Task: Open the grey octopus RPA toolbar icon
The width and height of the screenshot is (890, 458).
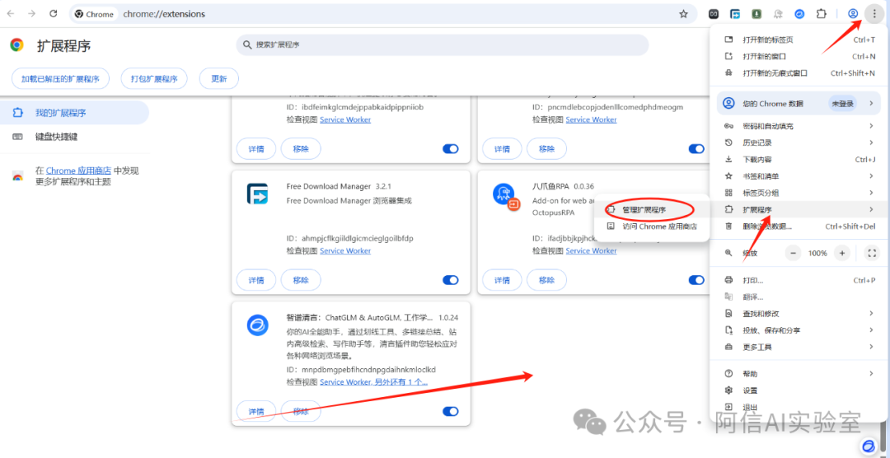Action: click(x=778, y=14)
